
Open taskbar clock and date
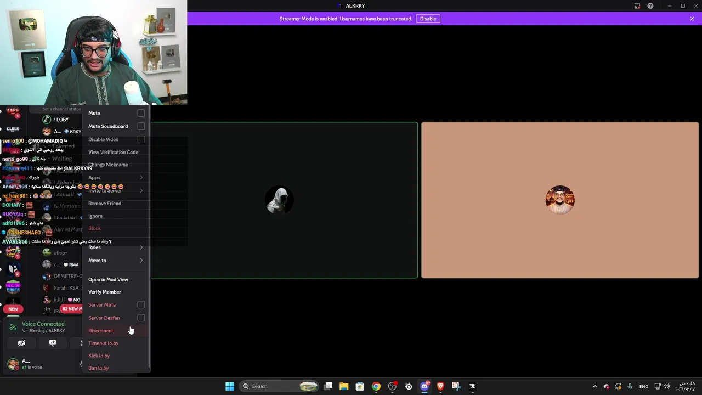point(684,386)
